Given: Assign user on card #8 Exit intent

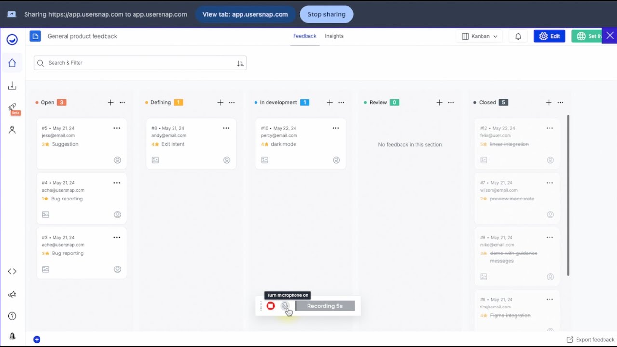Looking at the screenshot, I should (x=227, y=160).
